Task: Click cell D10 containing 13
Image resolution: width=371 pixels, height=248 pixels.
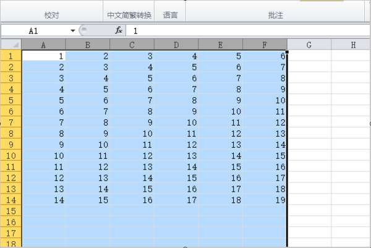Action: click(x=176, y=156)
